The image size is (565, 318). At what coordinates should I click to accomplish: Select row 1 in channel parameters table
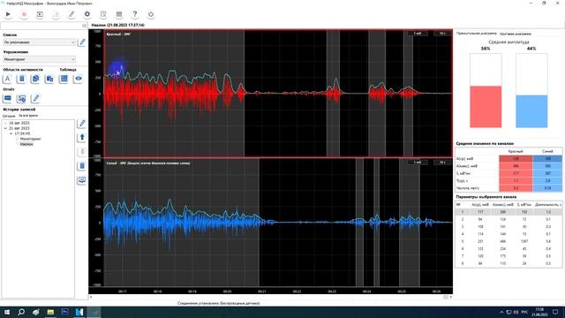pos(508,212)
